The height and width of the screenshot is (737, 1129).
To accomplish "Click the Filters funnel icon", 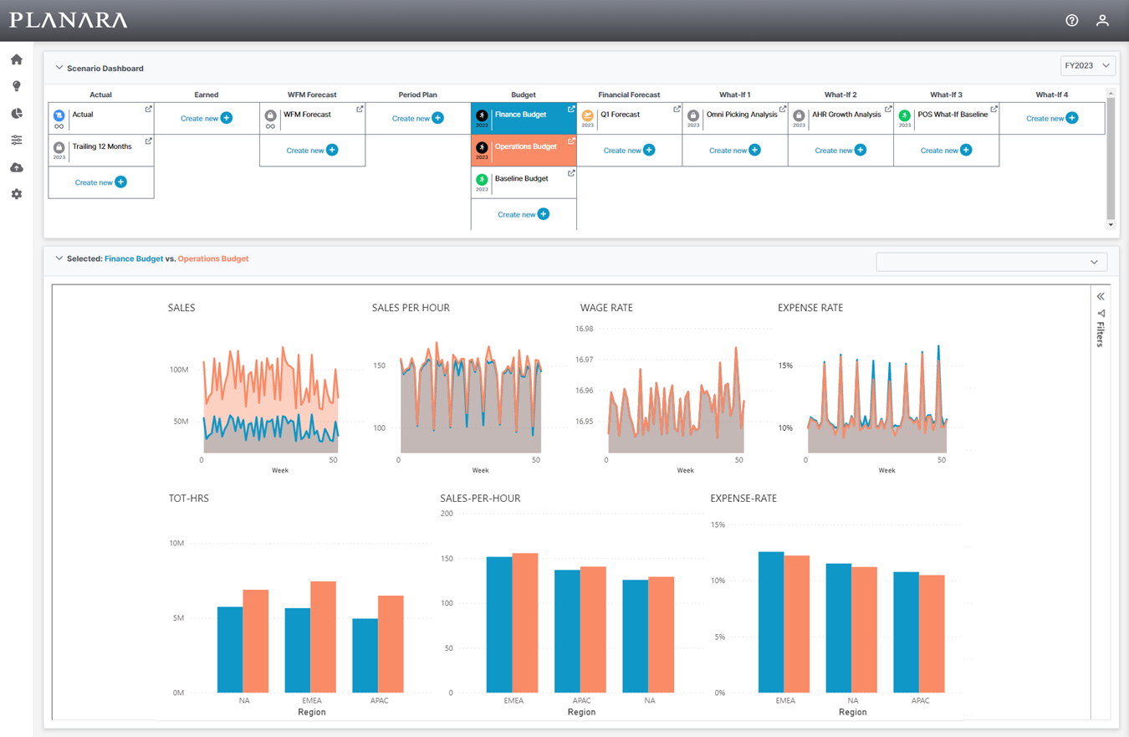I will coord(1101,314).
